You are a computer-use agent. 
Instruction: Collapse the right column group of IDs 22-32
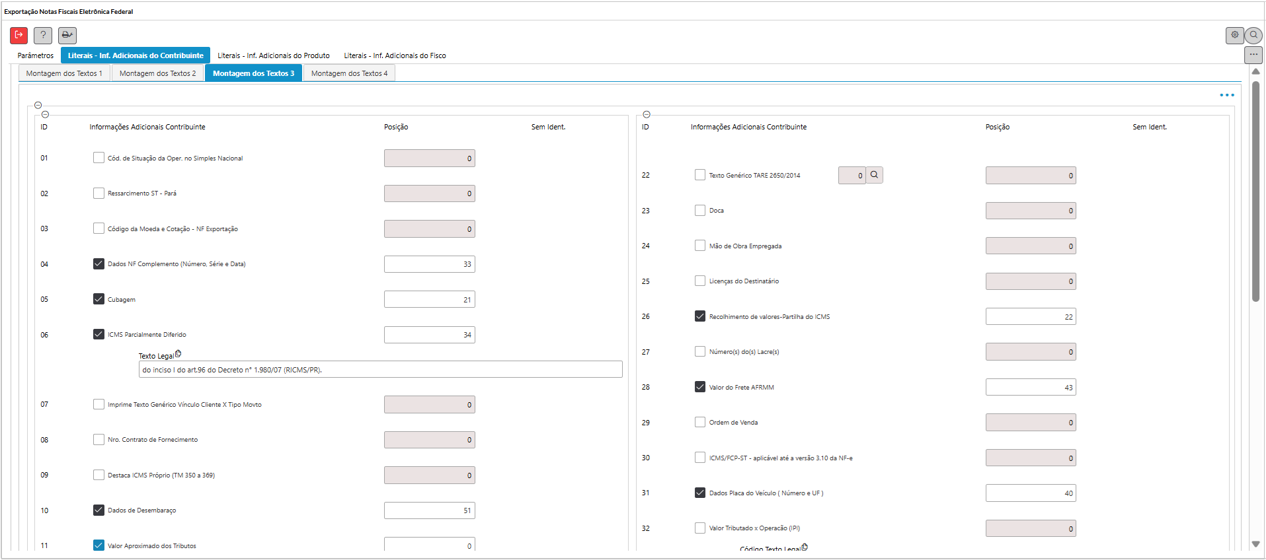(x=647, y=114)
